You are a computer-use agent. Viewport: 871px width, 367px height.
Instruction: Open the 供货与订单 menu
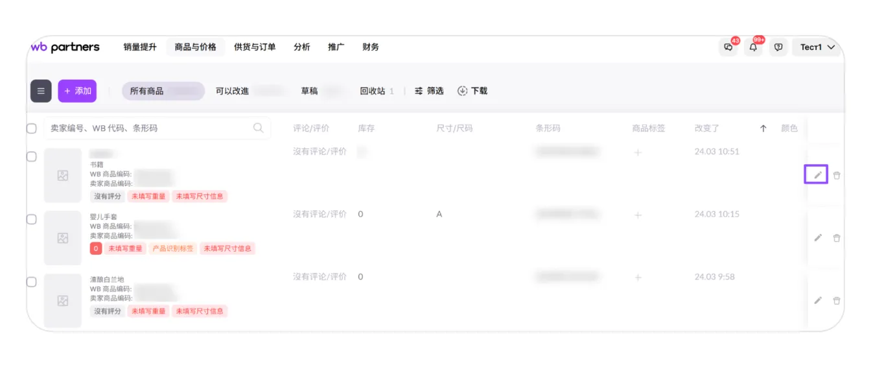(x=255, y=47)
